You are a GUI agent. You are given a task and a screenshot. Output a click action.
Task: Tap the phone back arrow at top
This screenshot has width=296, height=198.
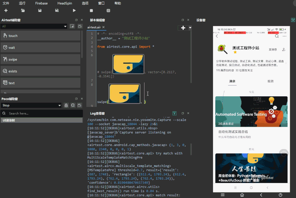click(217, 36)
